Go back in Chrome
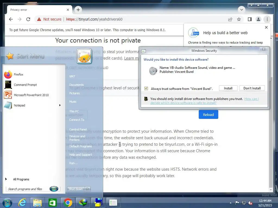278x208 pixels. coord(11,19)
